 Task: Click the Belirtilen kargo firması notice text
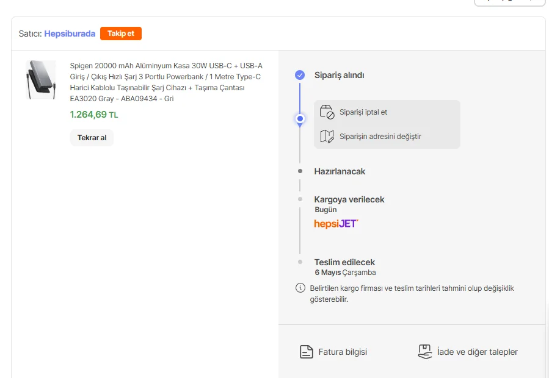tap(412, 294)
